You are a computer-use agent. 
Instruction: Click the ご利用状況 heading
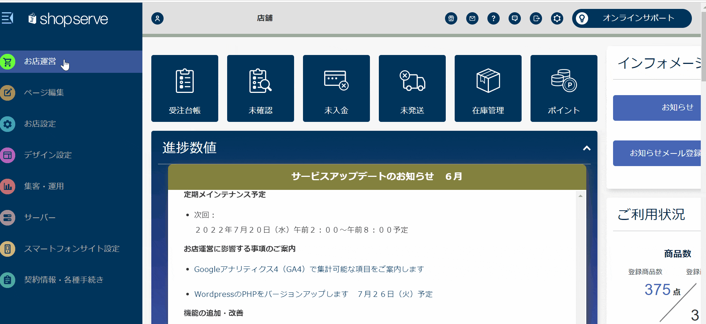(651, 214)
